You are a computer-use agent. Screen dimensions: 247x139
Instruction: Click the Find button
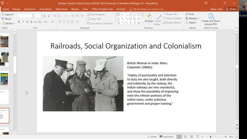tap(189, 14)
